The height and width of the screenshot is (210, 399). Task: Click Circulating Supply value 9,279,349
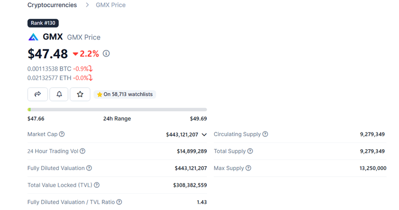(x=373, y=135)
